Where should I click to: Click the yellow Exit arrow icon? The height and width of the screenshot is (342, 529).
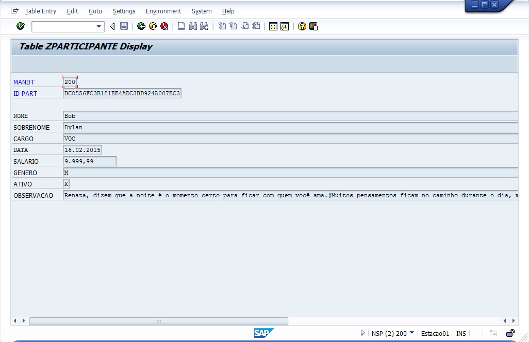tap(153, 26)
